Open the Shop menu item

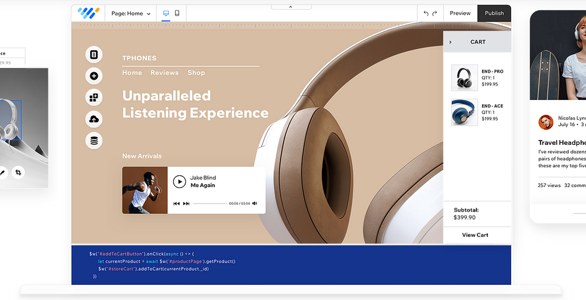pos(196,73)
